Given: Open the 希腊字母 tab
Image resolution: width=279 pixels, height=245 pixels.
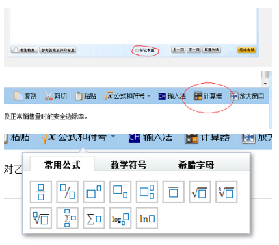Looking at the screenshot, I should click(x=196, y=165).
